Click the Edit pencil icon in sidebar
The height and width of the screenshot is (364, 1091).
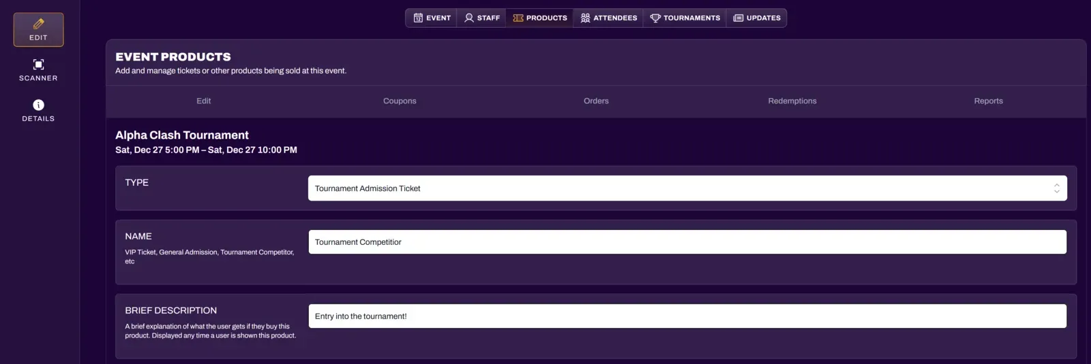point(38,24)
